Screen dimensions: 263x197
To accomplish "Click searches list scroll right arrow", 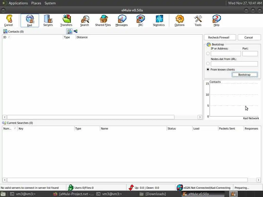I will (258, 180).
